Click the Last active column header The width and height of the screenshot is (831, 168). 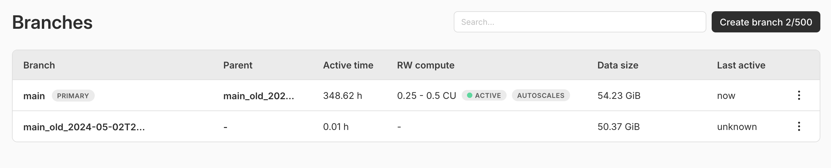[x=741, y=65]
